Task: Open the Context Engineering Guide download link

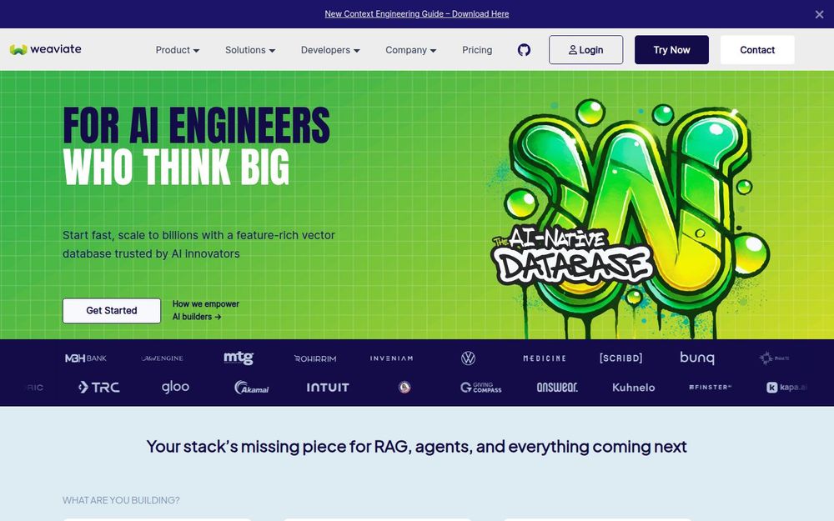Action: pyautogui.click(x=416, y=14)
